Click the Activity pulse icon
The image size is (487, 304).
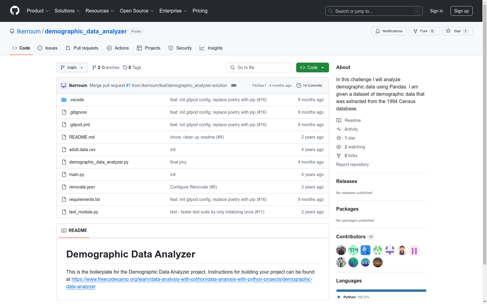click(x=339, y=129)
